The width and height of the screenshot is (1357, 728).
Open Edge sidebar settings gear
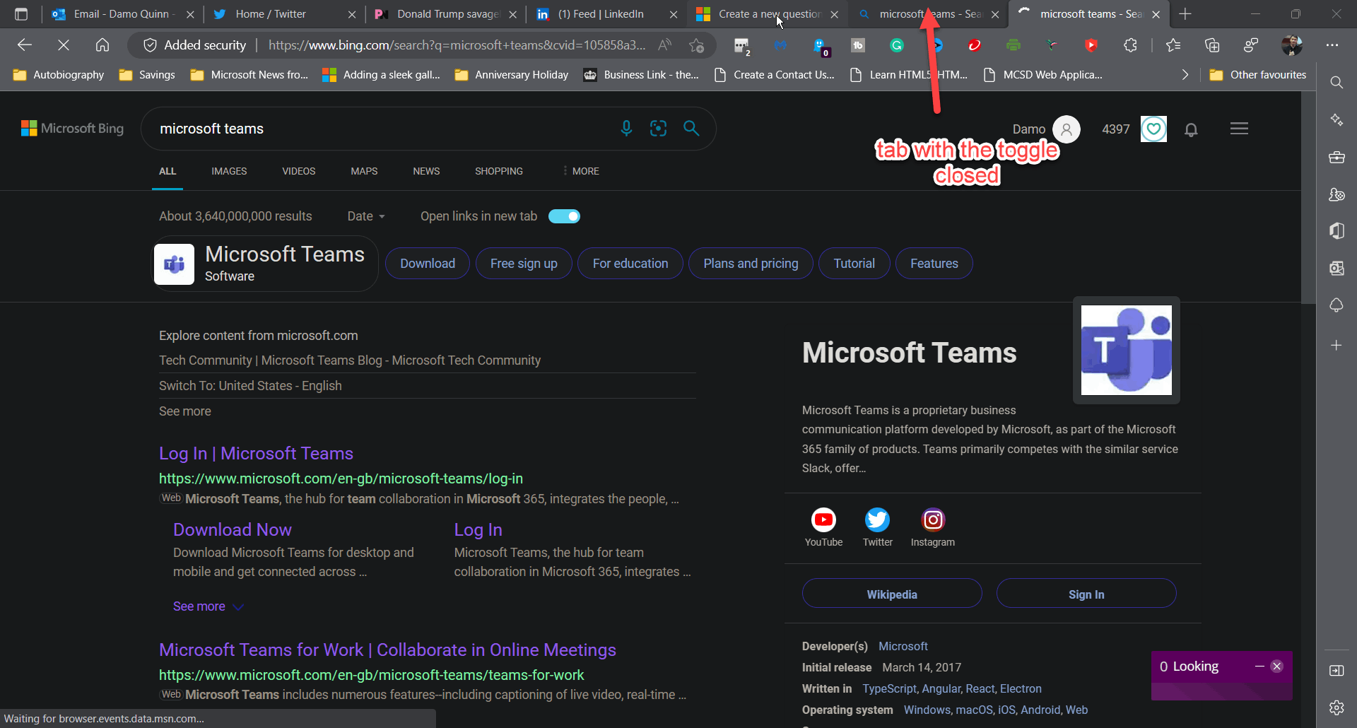(1337, 708)
